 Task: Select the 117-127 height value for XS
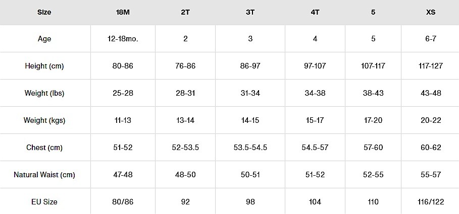coord(430,66)
